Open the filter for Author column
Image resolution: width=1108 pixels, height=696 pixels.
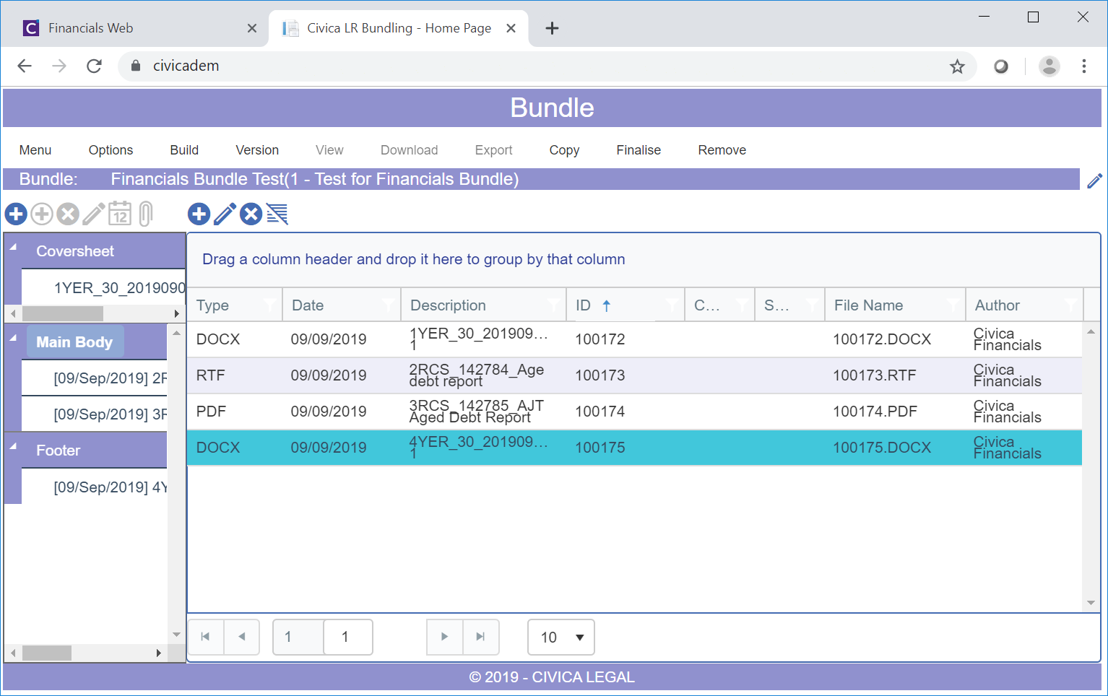[1071, 305]
